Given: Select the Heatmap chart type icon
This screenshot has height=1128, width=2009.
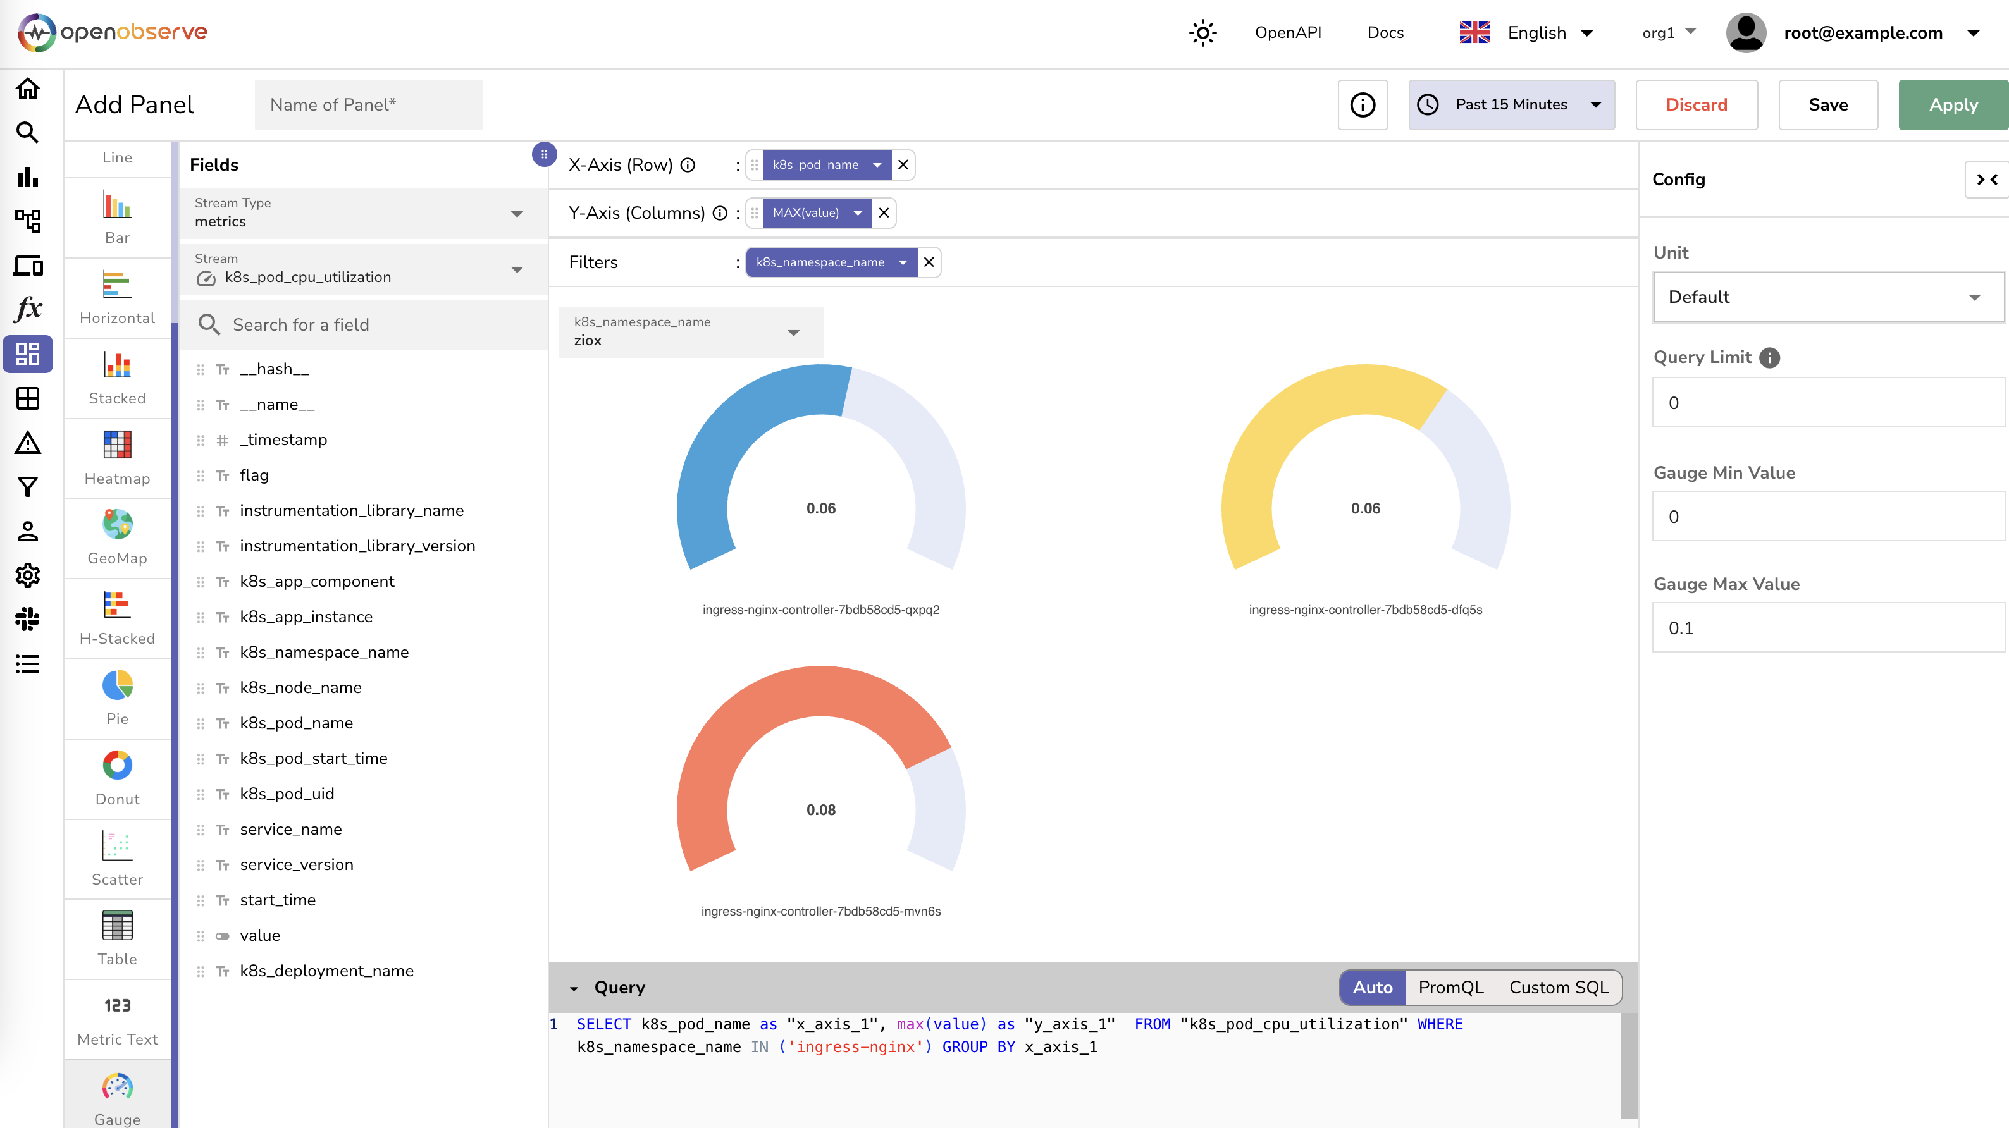Looking at the screenshot, I should [117, 445].
